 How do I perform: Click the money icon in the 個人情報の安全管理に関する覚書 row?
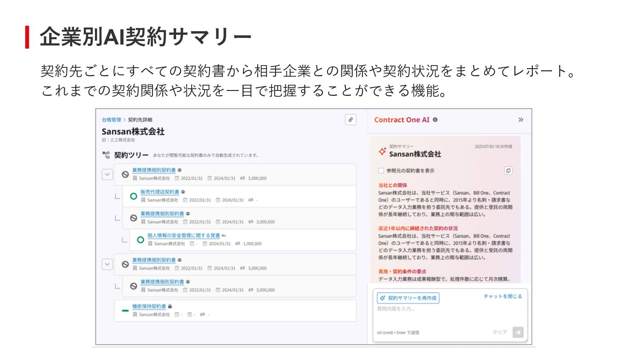[238, 244]
